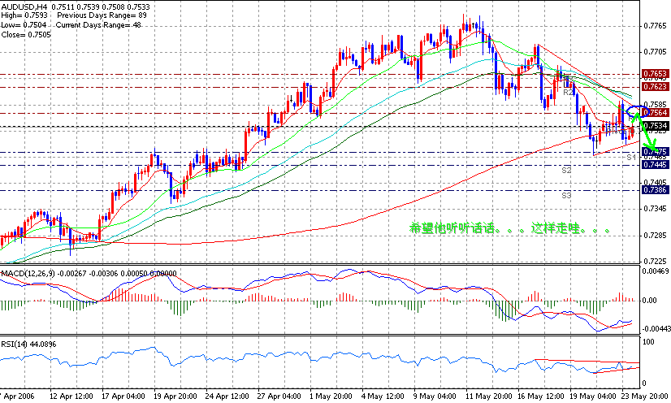This screenshot has width=671, height=403.
Task: Select the 0.7623 resistance price tag
Action: click(656, 87)
